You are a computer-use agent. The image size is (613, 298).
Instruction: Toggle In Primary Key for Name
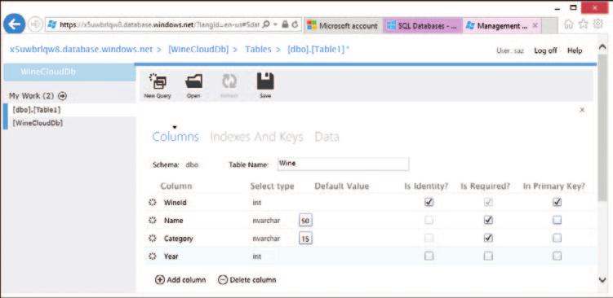click(x=557, y=220)
